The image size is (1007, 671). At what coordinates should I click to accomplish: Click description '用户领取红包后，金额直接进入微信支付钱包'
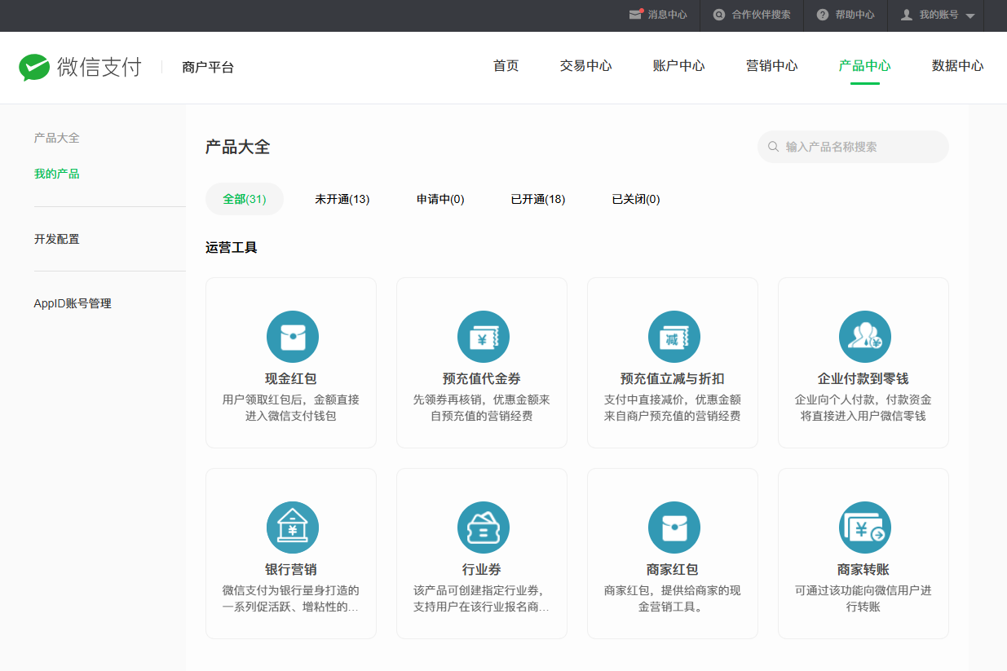click(291, 408)
